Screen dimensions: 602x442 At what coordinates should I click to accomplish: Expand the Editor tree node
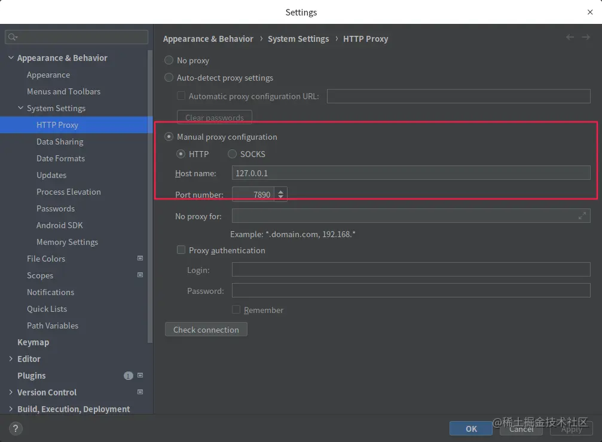(11, 359)
